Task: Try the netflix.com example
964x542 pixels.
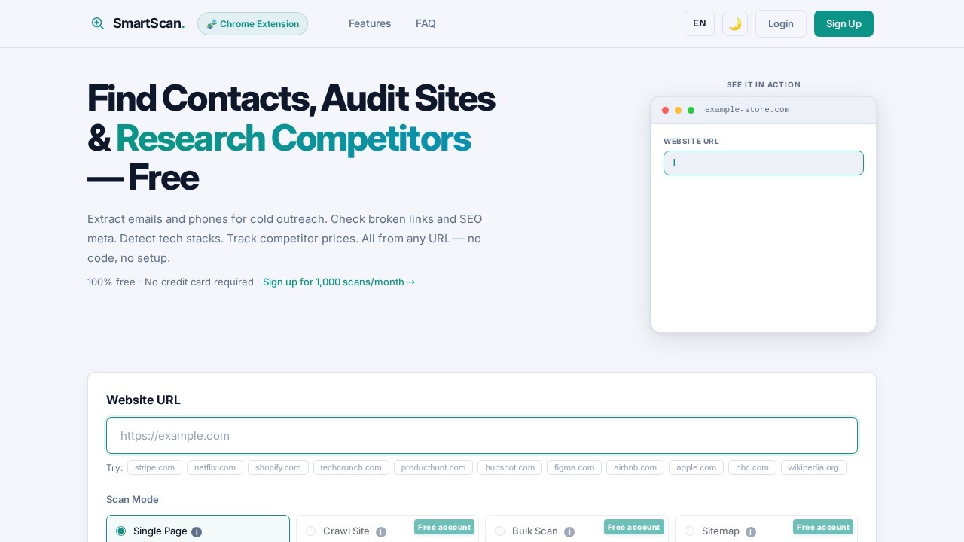Action: click(215, 467)
